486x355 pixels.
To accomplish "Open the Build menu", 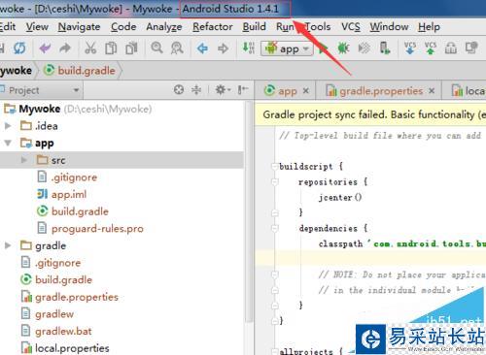I will [x=255, y=27].
